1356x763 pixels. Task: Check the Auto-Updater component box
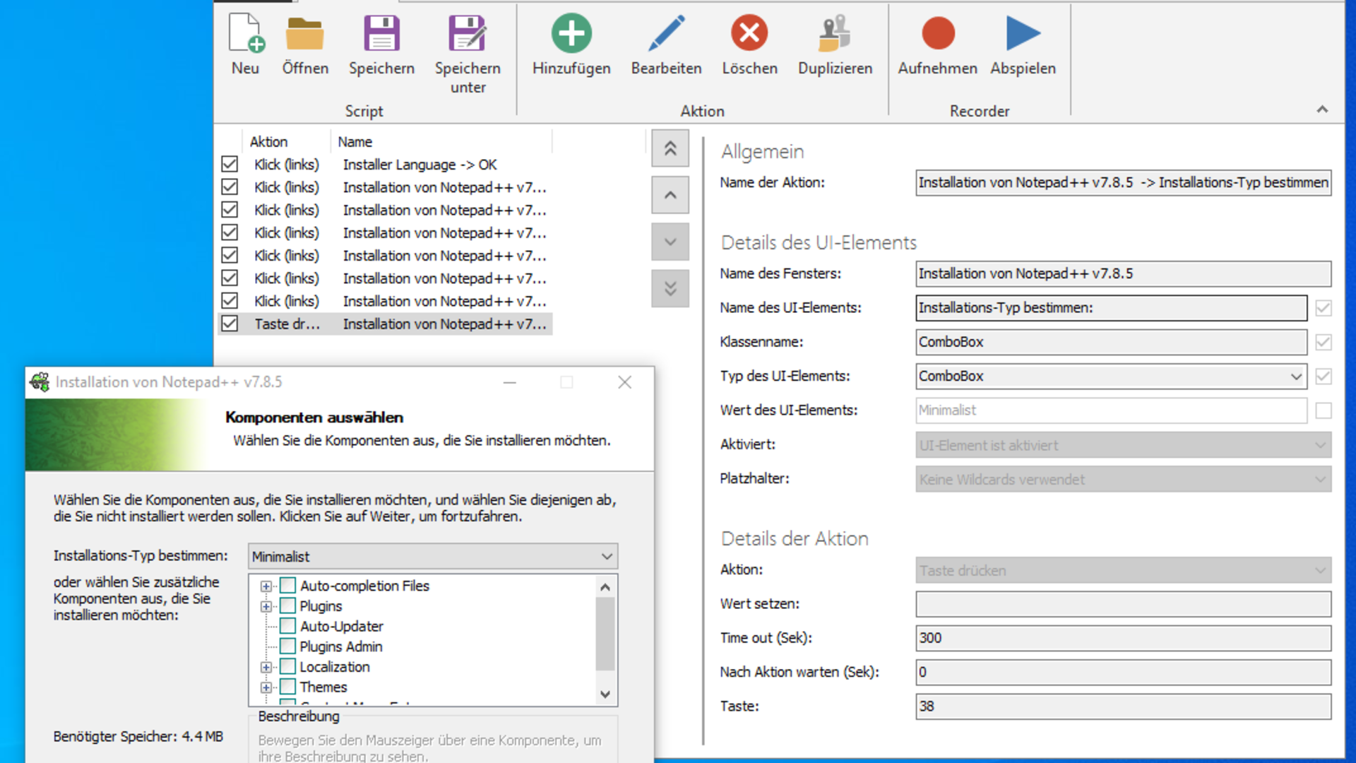tap(287, 626)
